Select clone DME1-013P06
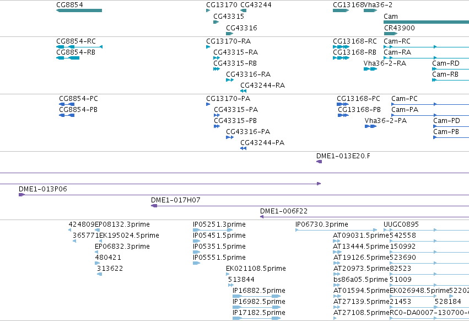The image size is (469, 321). coord(43,189)
